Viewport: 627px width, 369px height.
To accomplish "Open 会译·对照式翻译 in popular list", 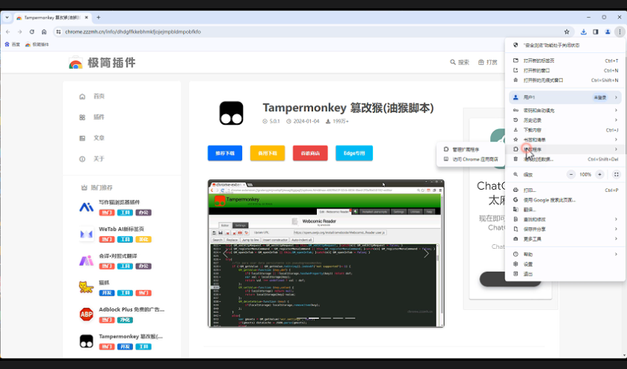I will pos(118,256).
